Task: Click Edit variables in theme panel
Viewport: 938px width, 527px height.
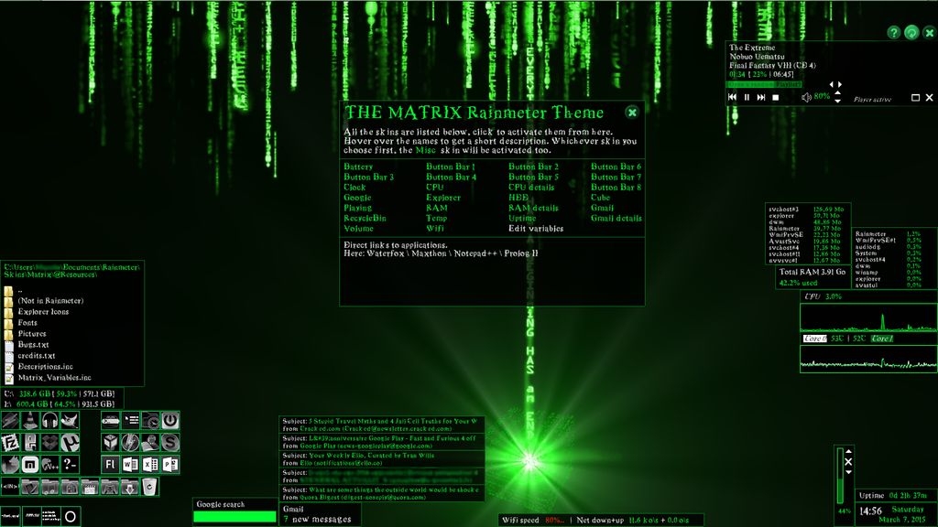Action: click(536, 228)
